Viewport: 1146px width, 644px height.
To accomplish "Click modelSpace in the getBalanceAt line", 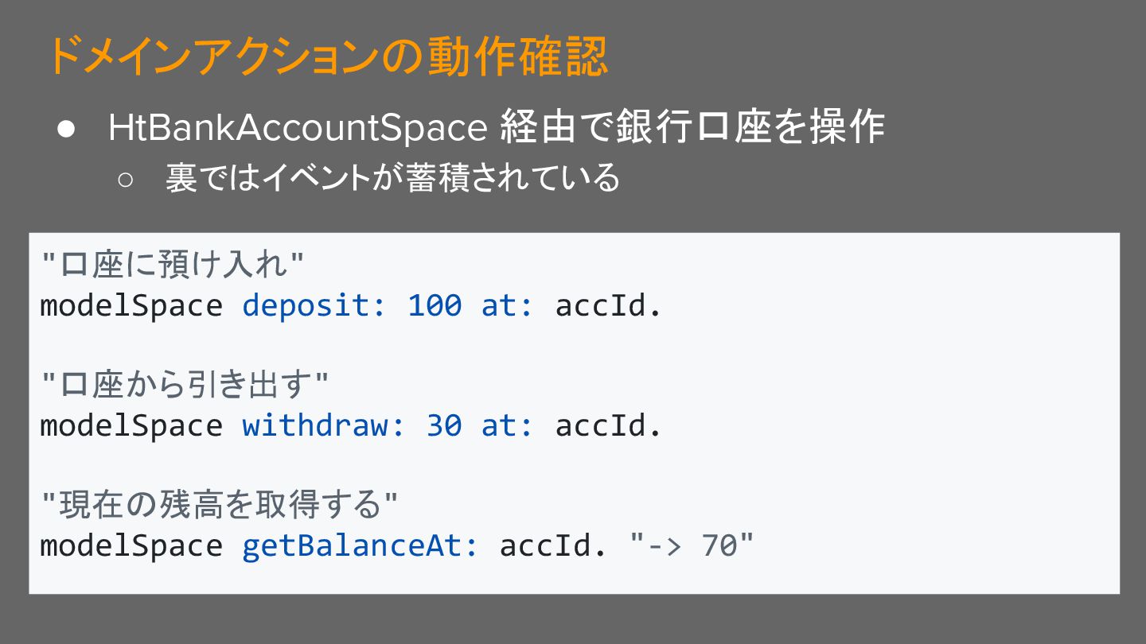I will [131, 545].
